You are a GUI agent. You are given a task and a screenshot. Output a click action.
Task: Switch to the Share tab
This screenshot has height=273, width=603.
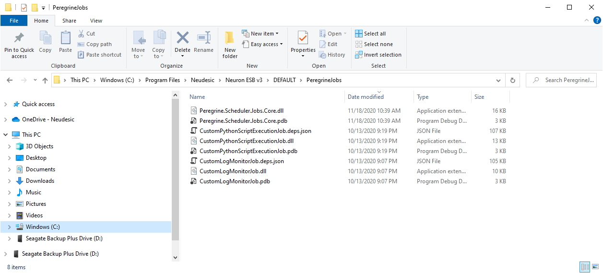coord(69,21)
